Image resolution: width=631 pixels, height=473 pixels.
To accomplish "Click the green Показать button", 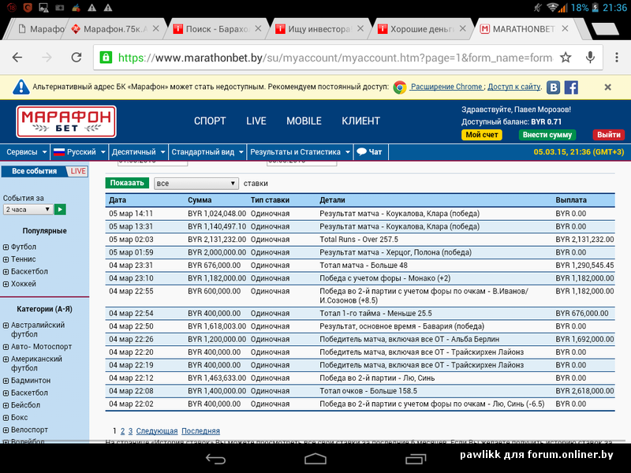I will 127,183.
